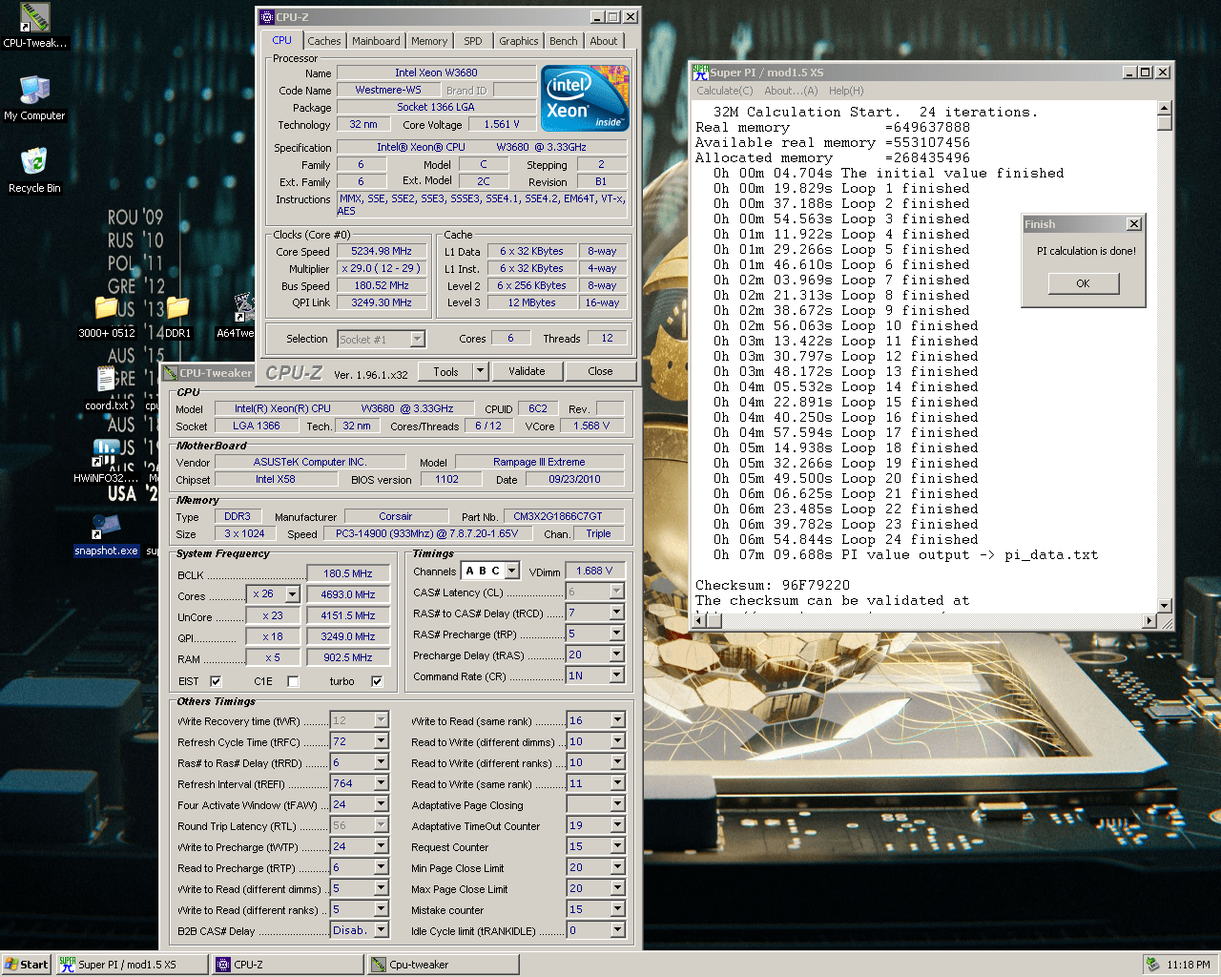The width and height of the screenshot is (1221, 977).
Task: Open the Cores multiplier dropdown
Action: click(x=292, y=594)
